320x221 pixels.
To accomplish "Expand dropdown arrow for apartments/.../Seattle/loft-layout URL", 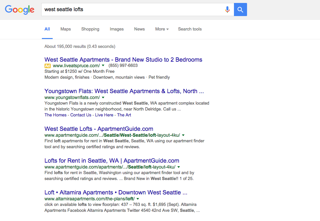I will (x=179, y=167).
